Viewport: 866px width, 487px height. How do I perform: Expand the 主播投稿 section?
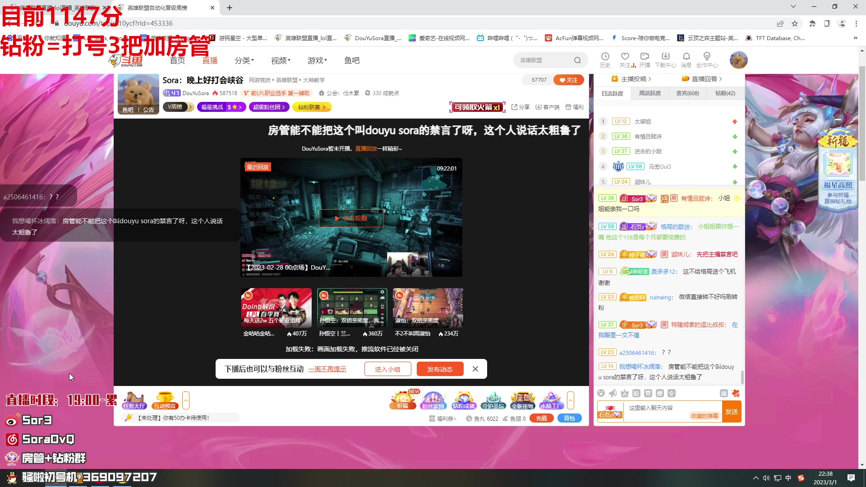(x=631, y=79)
